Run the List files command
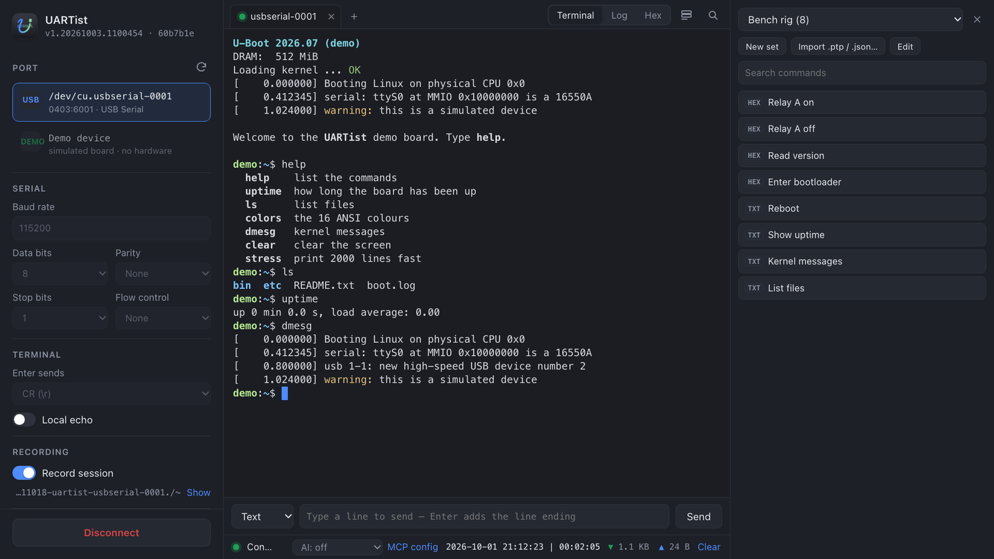The height and width of the screenshot is (559, 994). [x=862, y=288]
